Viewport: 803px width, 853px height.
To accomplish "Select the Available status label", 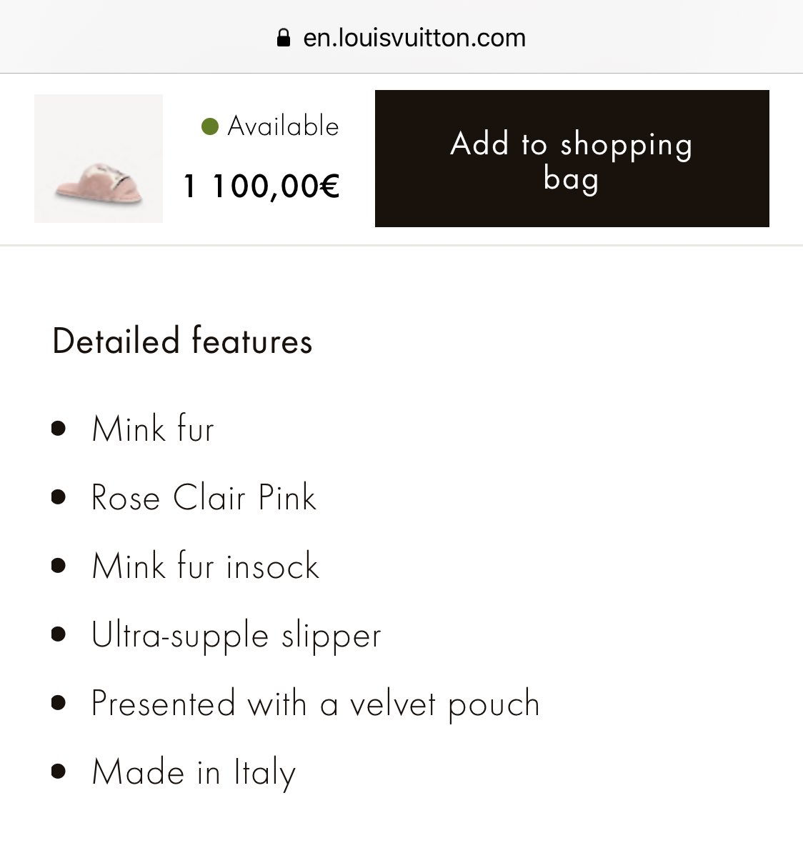I will (x=283, y=126).
